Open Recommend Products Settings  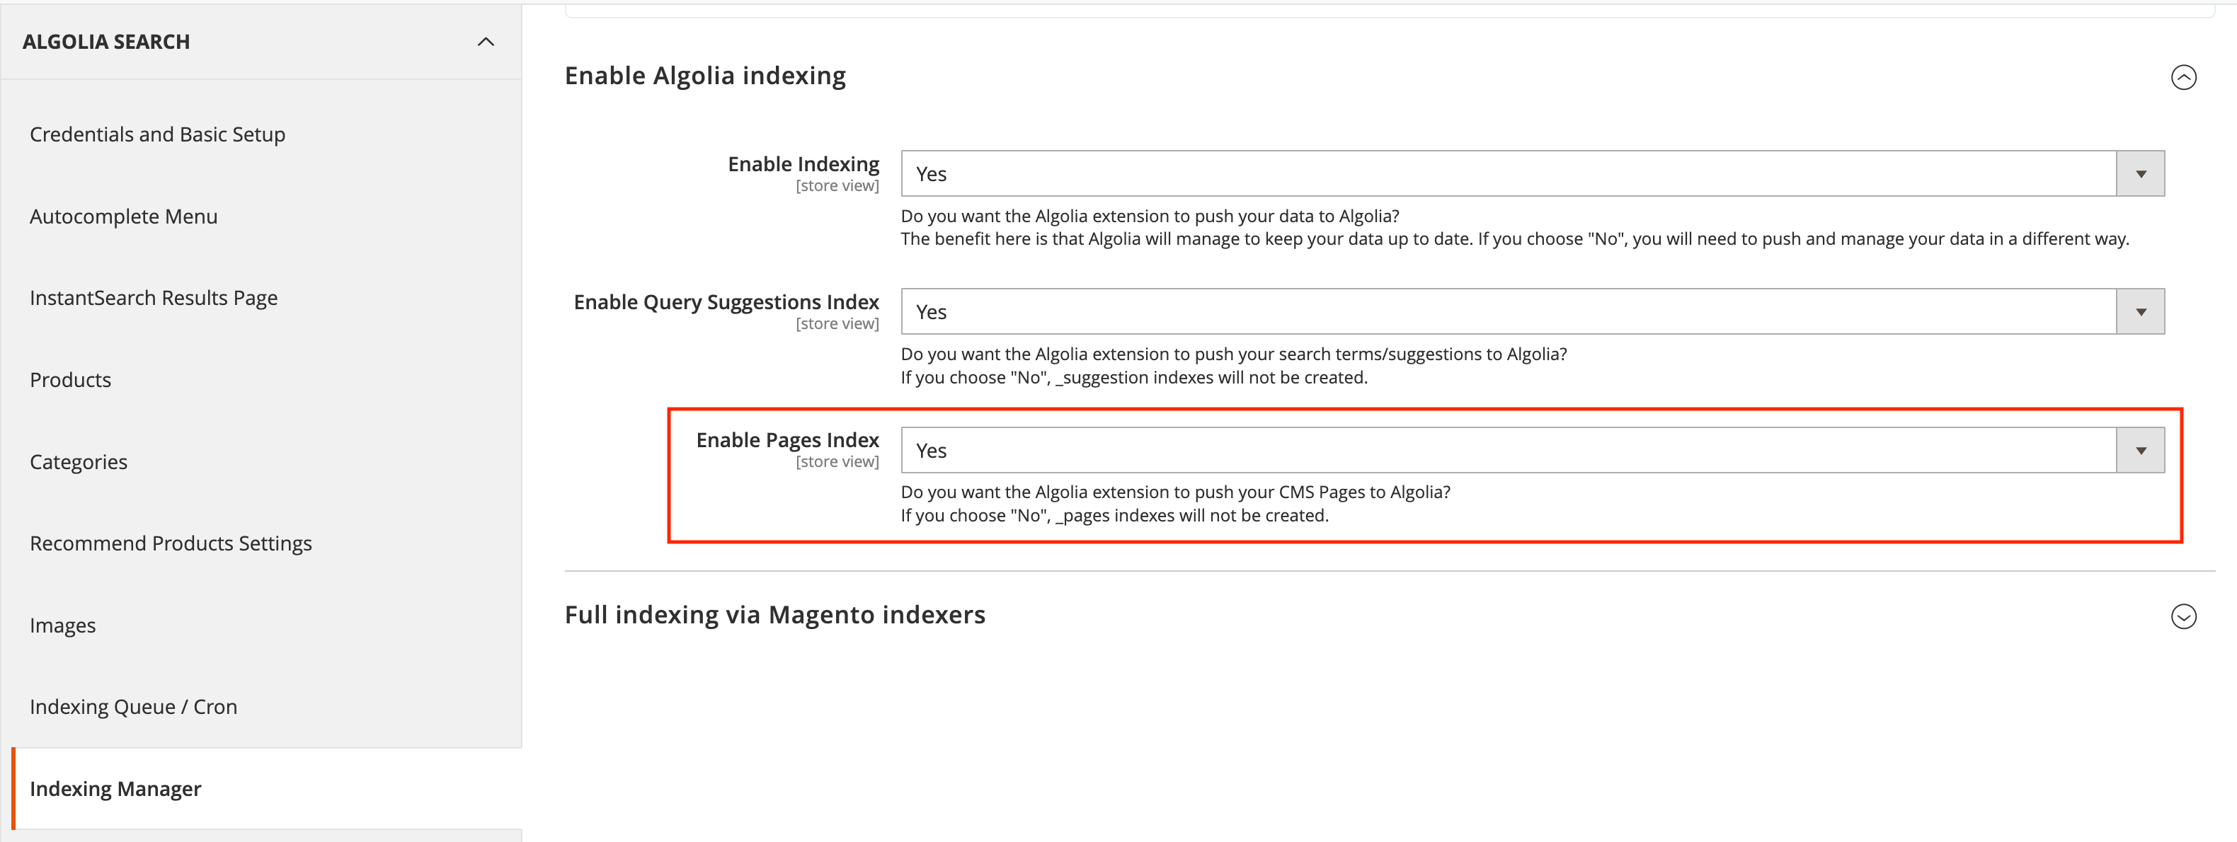[170, 543]
